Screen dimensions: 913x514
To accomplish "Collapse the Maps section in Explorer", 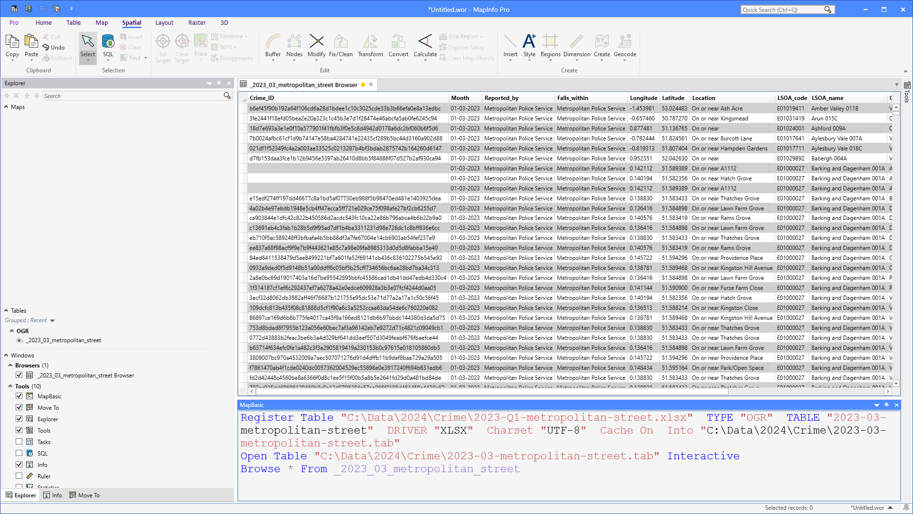I will pos(6,107).
